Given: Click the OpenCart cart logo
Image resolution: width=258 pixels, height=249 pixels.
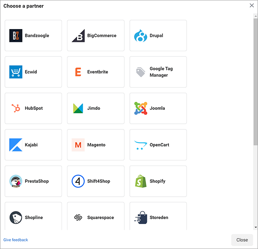Looking at the screenshot, I should click(141, 145).
